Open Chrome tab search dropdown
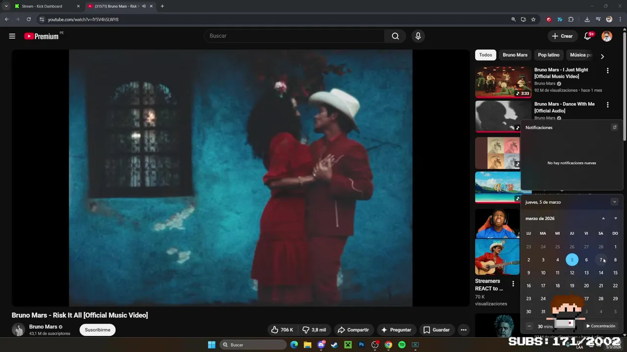Screen dimensions: 627x352 pos(6,6)
